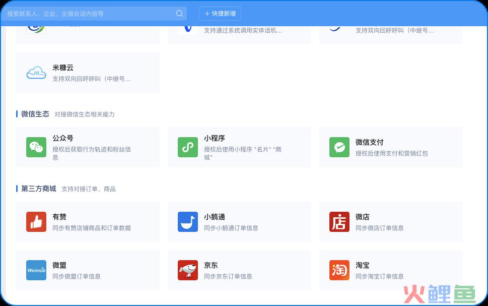This screenshot has height=306, width=488.
Task: Click description 同步小鹅通订单信息
Action: 231,228
